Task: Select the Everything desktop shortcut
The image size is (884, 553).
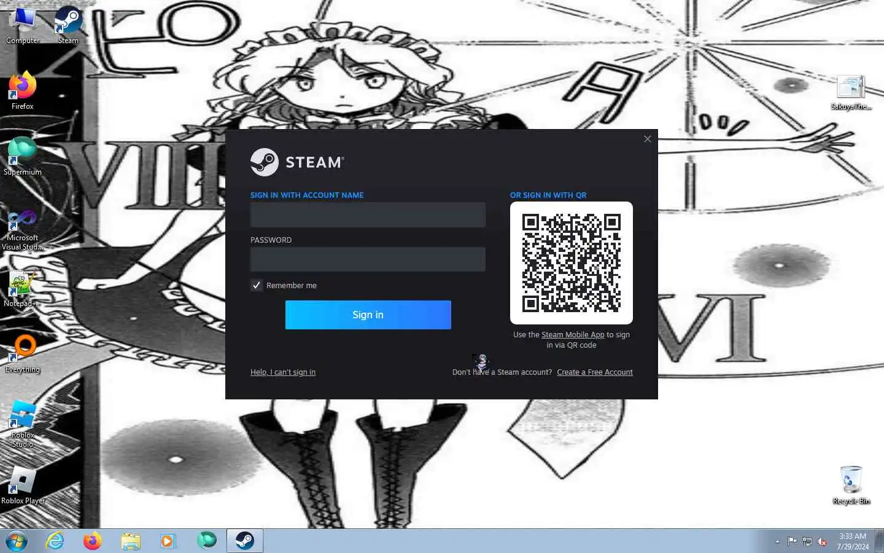Action: [x=23, y=355]
